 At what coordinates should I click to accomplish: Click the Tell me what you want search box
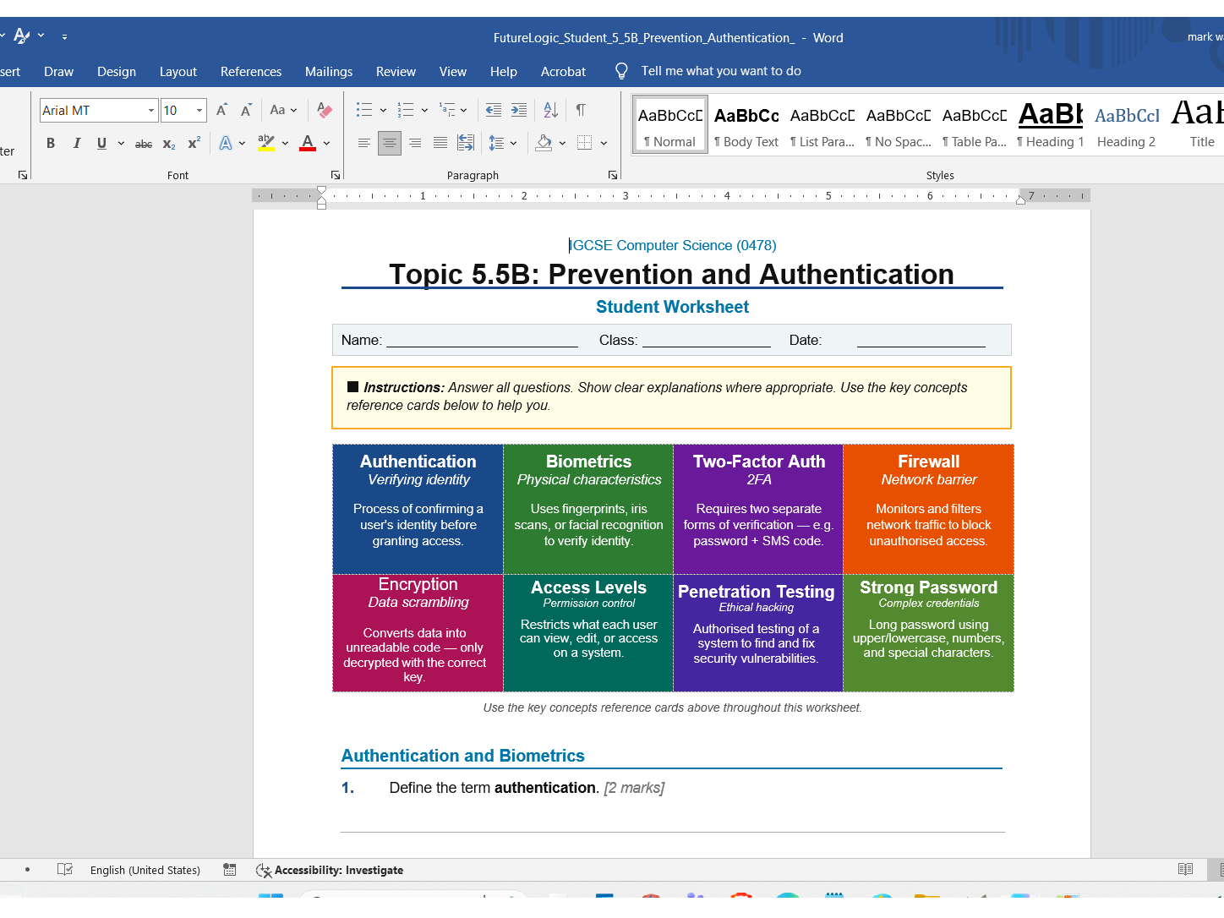tap(721, 71)
